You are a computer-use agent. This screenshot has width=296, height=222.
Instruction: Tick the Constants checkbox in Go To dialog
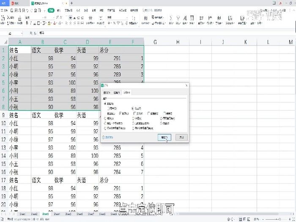[x=108, y=108]
